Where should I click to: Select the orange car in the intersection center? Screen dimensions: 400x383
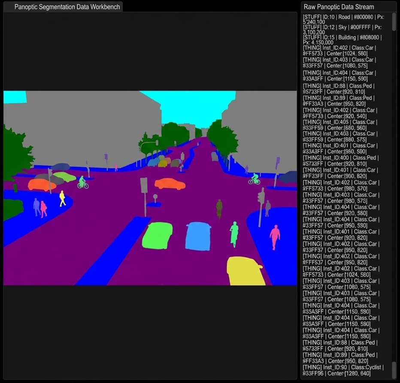pyautogui.click(x=170, y=184)
